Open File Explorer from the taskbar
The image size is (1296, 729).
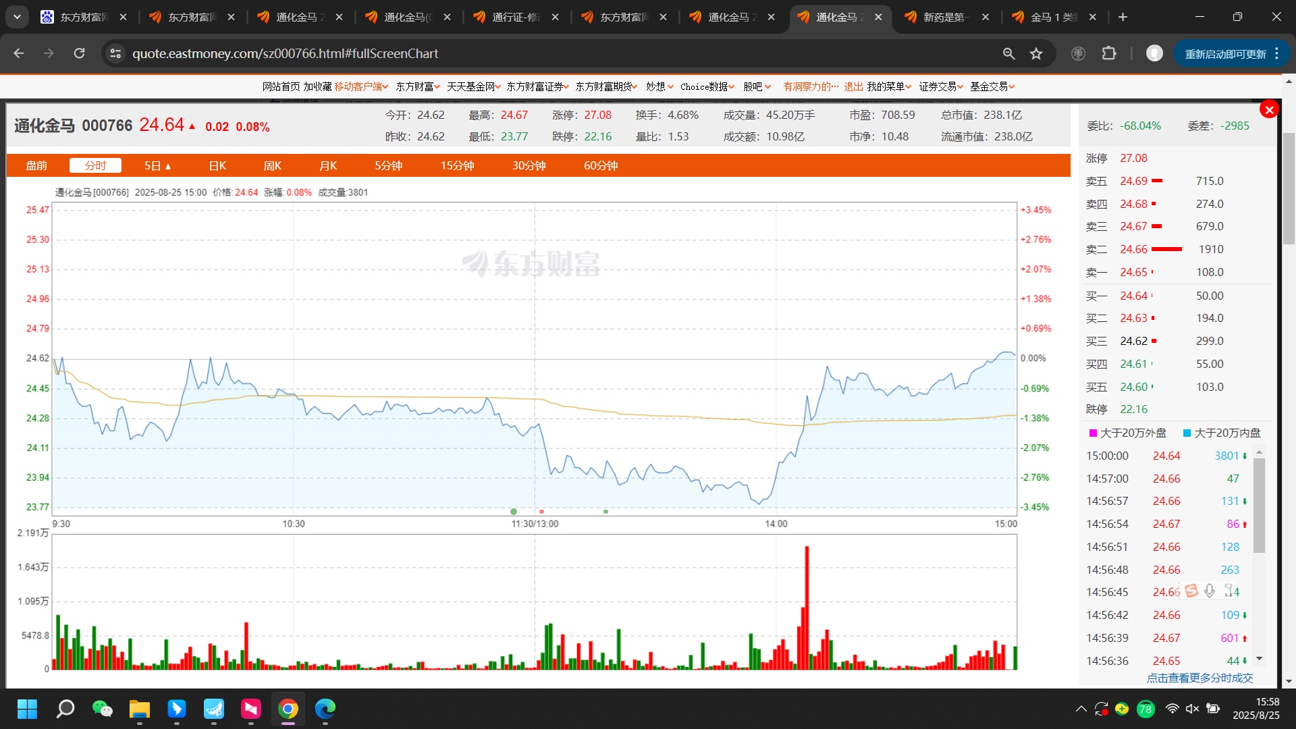tap(139, 709)
